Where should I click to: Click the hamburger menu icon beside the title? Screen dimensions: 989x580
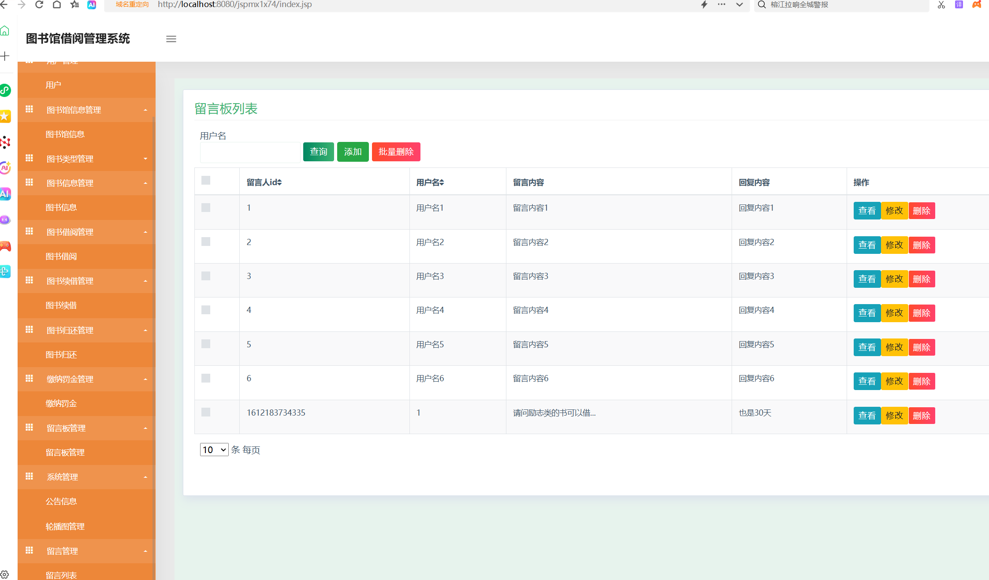[x=171, y=39]
